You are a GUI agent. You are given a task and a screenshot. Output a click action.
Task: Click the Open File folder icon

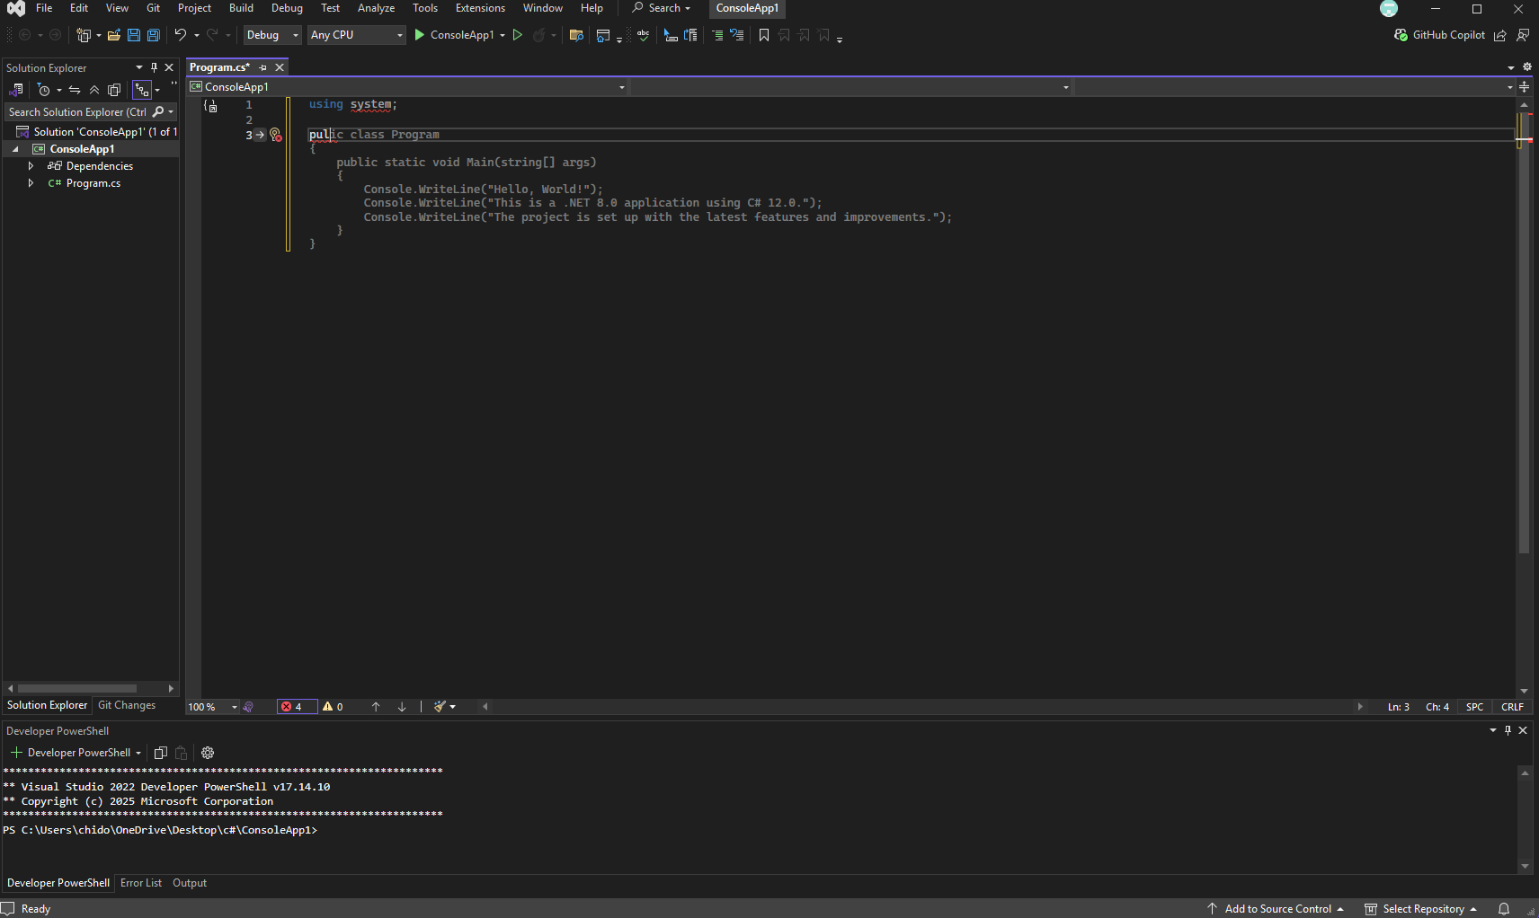pos(114,35)
